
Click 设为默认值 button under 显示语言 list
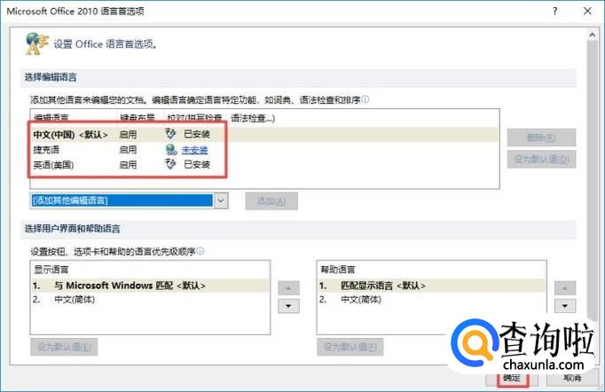tap(64, 348)
